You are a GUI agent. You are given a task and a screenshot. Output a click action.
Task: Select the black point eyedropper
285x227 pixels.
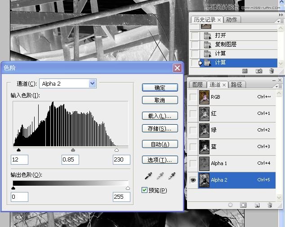148,176
